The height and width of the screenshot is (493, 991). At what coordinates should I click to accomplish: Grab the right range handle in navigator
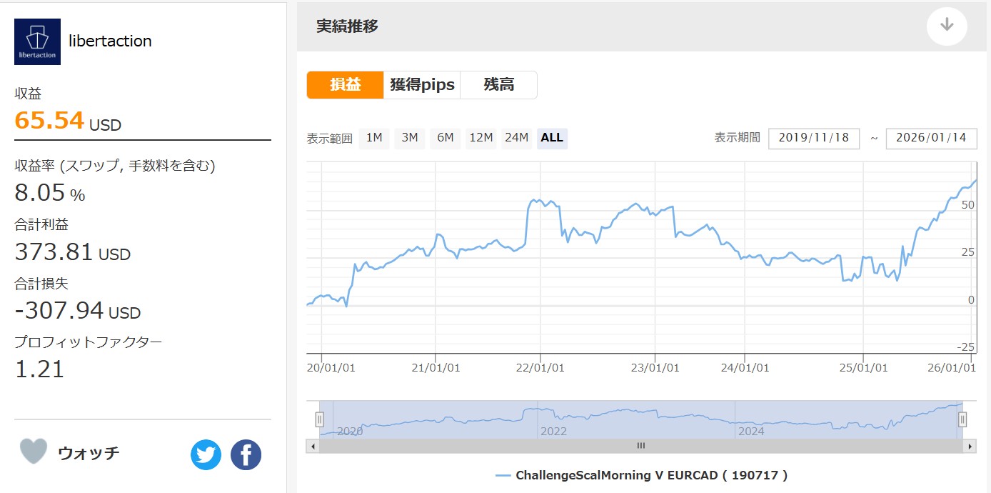point(962,419)
